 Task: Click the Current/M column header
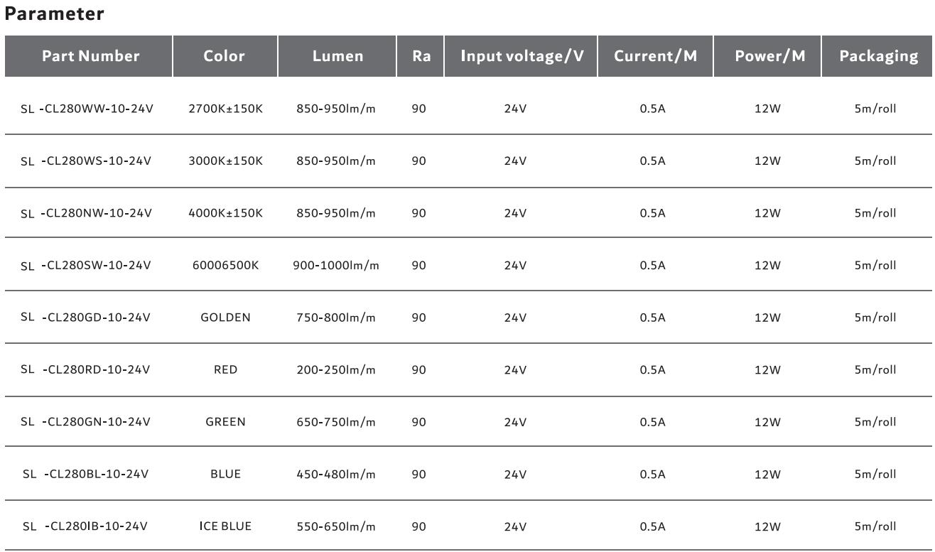tap(655, 56)
